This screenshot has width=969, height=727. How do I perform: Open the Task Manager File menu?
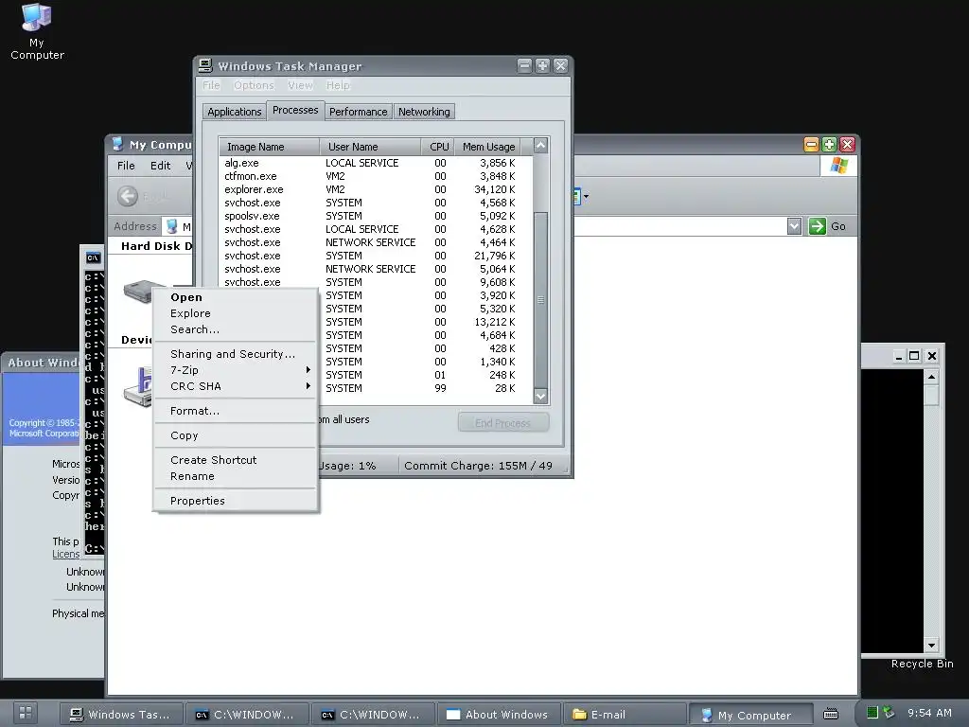(211, 85)
